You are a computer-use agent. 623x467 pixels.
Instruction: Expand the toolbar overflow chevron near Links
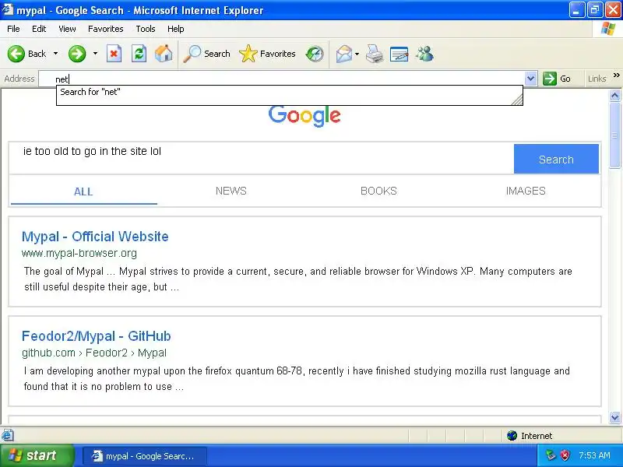(616, 75)
